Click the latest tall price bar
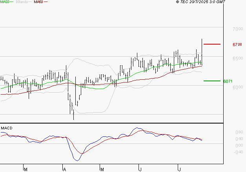The image size is (246, 172). [x=202, y=51]
